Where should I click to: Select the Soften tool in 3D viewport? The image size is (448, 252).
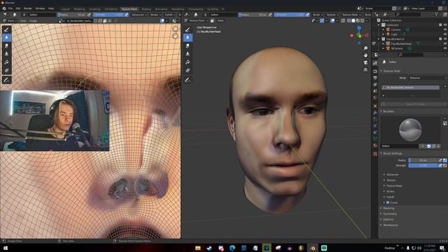188,37
